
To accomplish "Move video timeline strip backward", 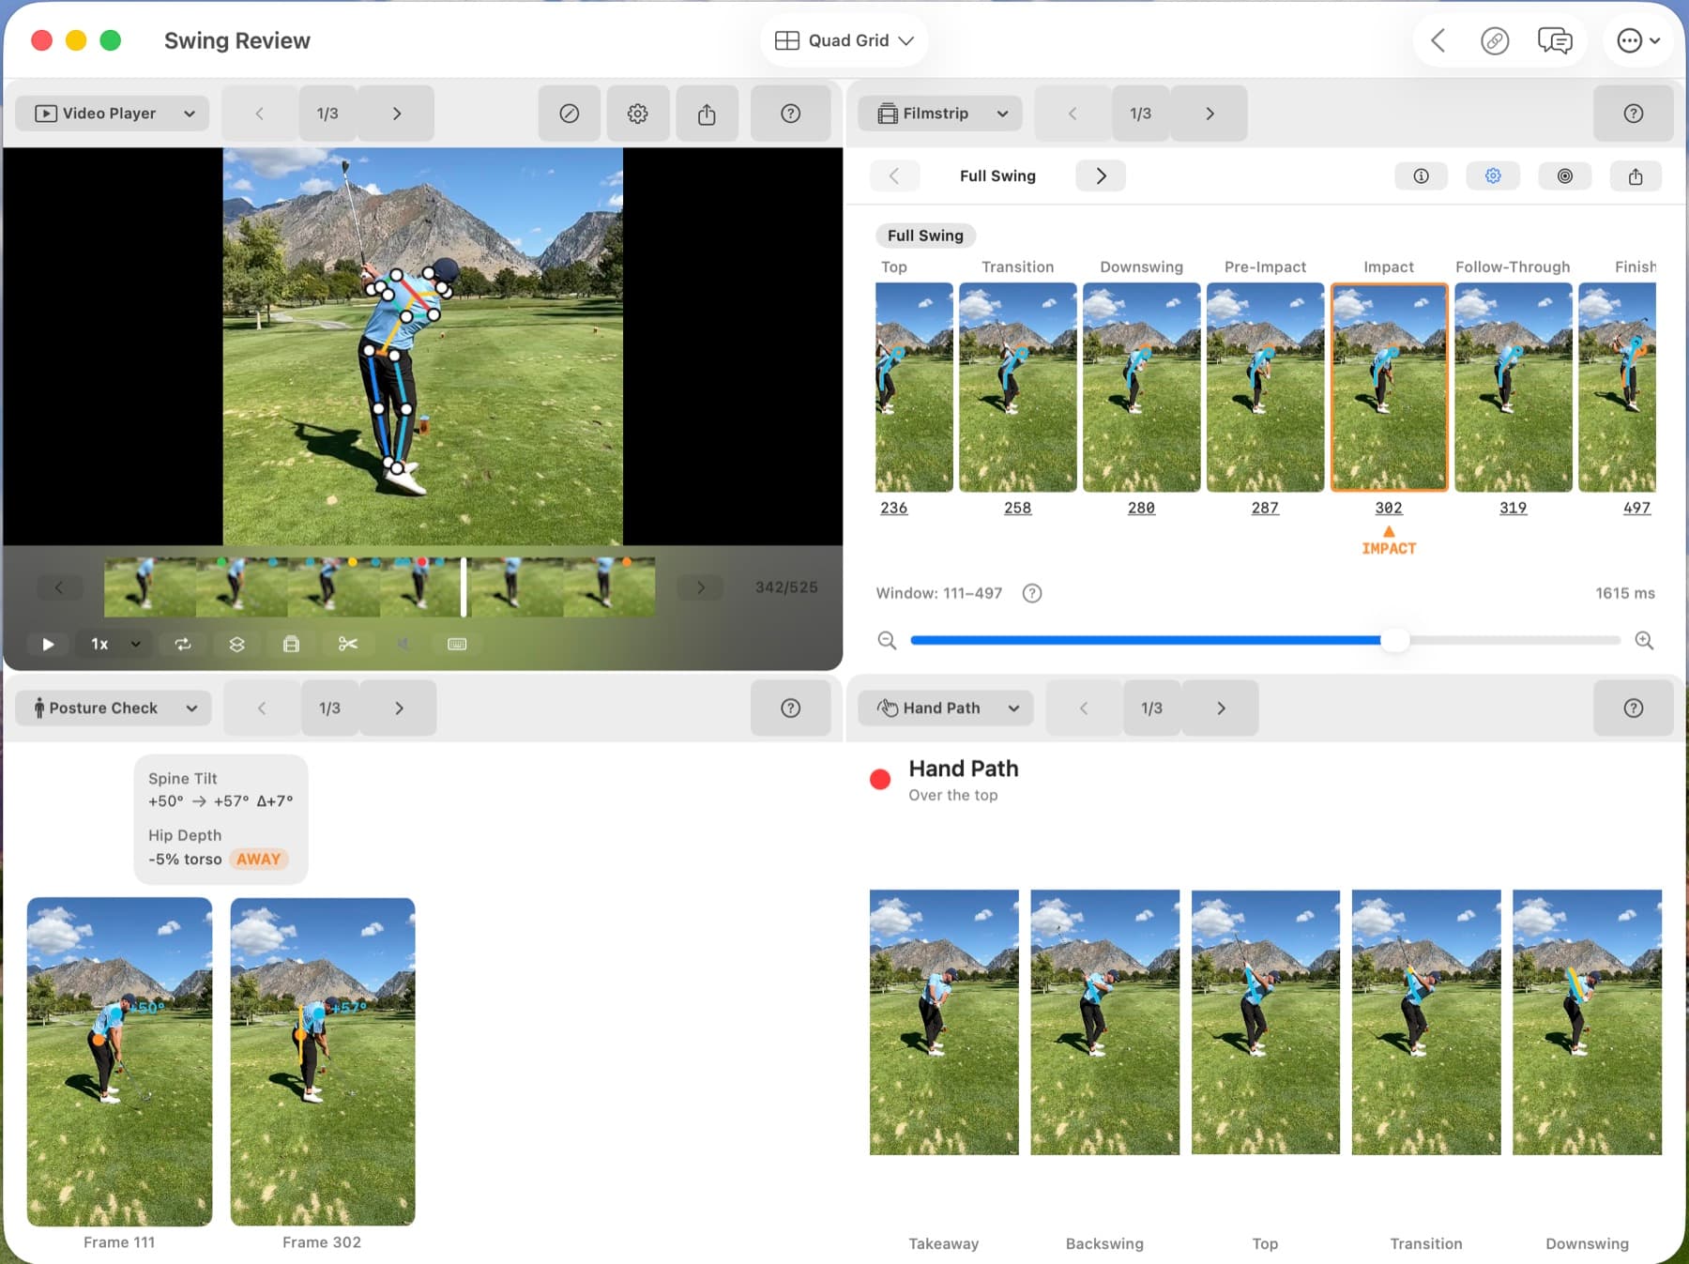I will click(x=59, y=587).
